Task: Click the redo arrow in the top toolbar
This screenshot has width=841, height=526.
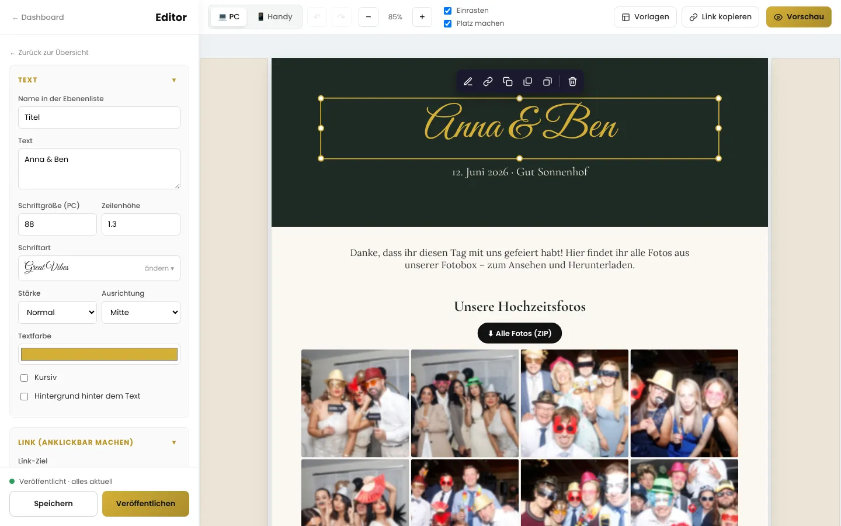Action: [342, 17]
